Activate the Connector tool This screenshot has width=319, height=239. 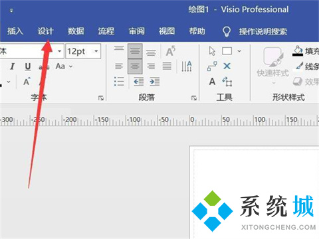tap(212, 66)
